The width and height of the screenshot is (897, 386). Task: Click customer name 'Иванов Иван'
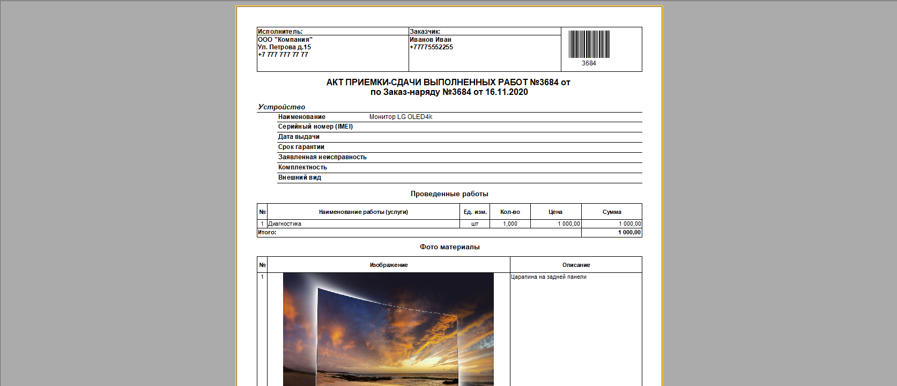(431, 40)
